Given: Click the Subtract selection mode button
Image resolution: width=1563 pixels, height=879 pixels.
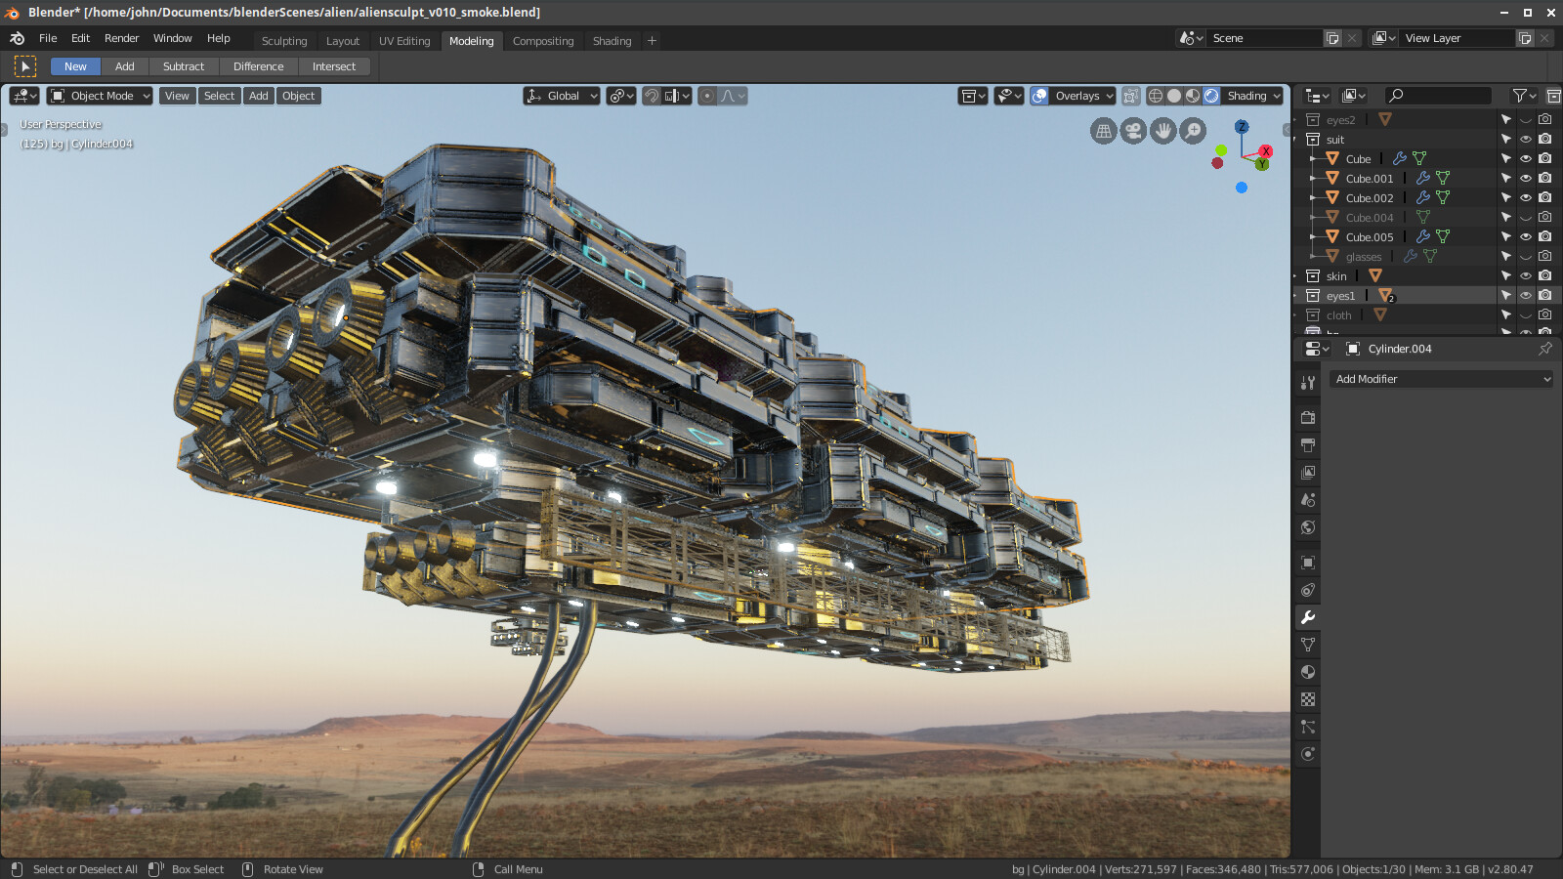Looking at the screenshot, I should coord(184,66).
